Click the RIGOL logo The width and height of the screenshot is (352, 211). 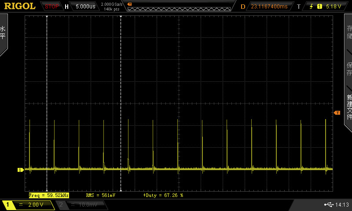[20, 6]
